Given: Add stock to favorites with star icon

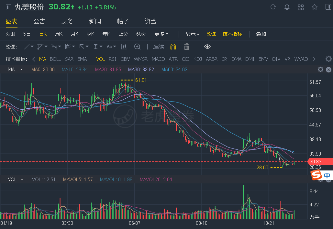Looking at the screenshot, I should click(315, 7).
